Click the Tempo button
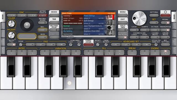177x100 pixels. [x=144, y=30]
